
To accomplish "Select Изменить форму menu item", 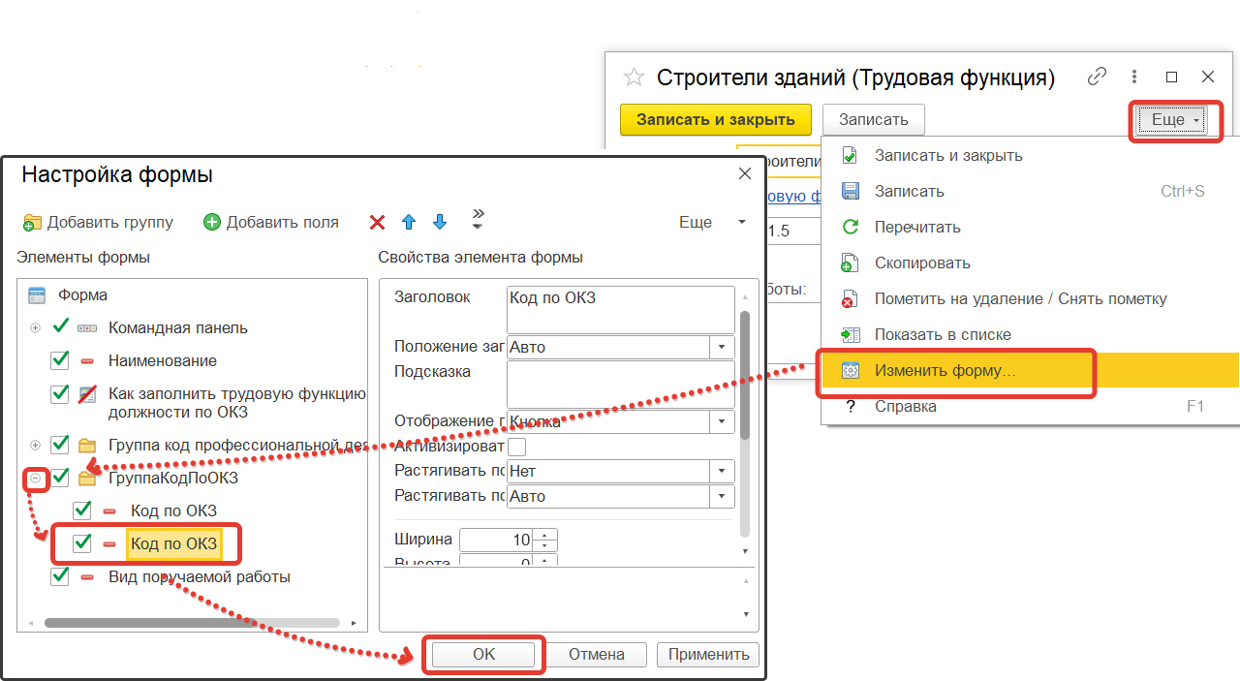I will pos(945,371).
